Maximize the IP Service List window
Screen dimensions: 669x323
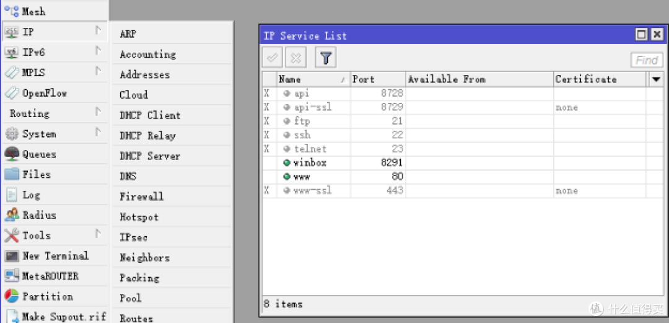pos(641,35)
